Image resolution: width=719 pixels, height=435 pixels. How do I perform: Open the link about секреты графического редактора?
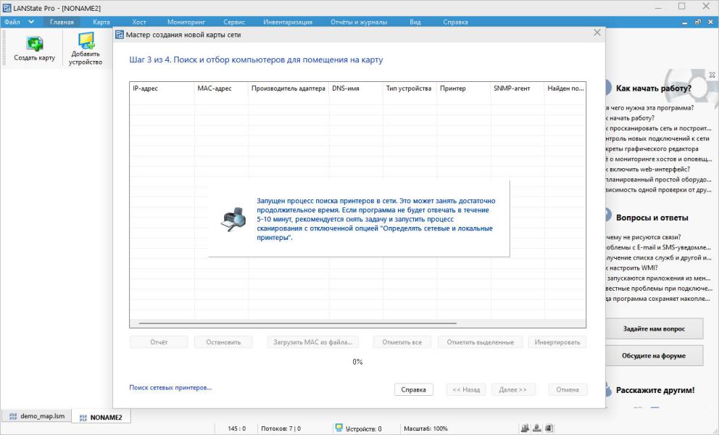(652, 149)
